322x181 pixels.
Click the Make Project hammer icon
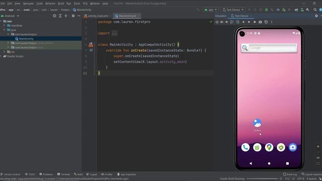pyautogui.click(x=198, y=10)
